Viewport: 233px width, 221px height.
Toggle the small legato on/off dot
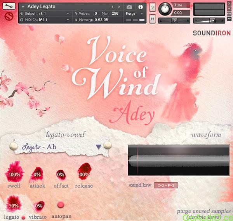[23, 218]
